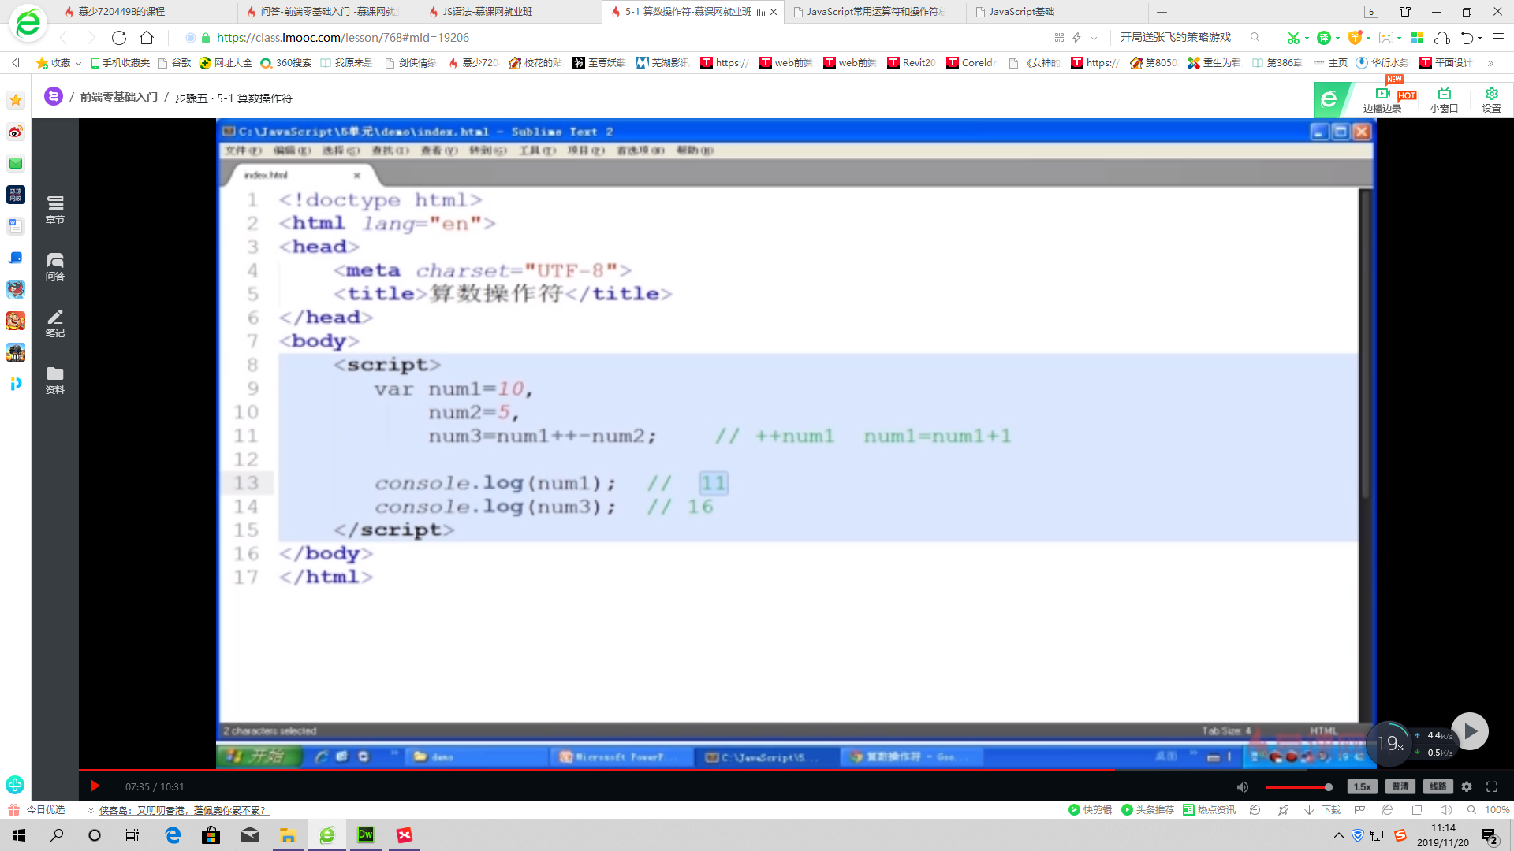Change playback speed 1.5x button
Viewport: 1514px width, 851px height.
pyautogui.click(x=1363, y=786)
